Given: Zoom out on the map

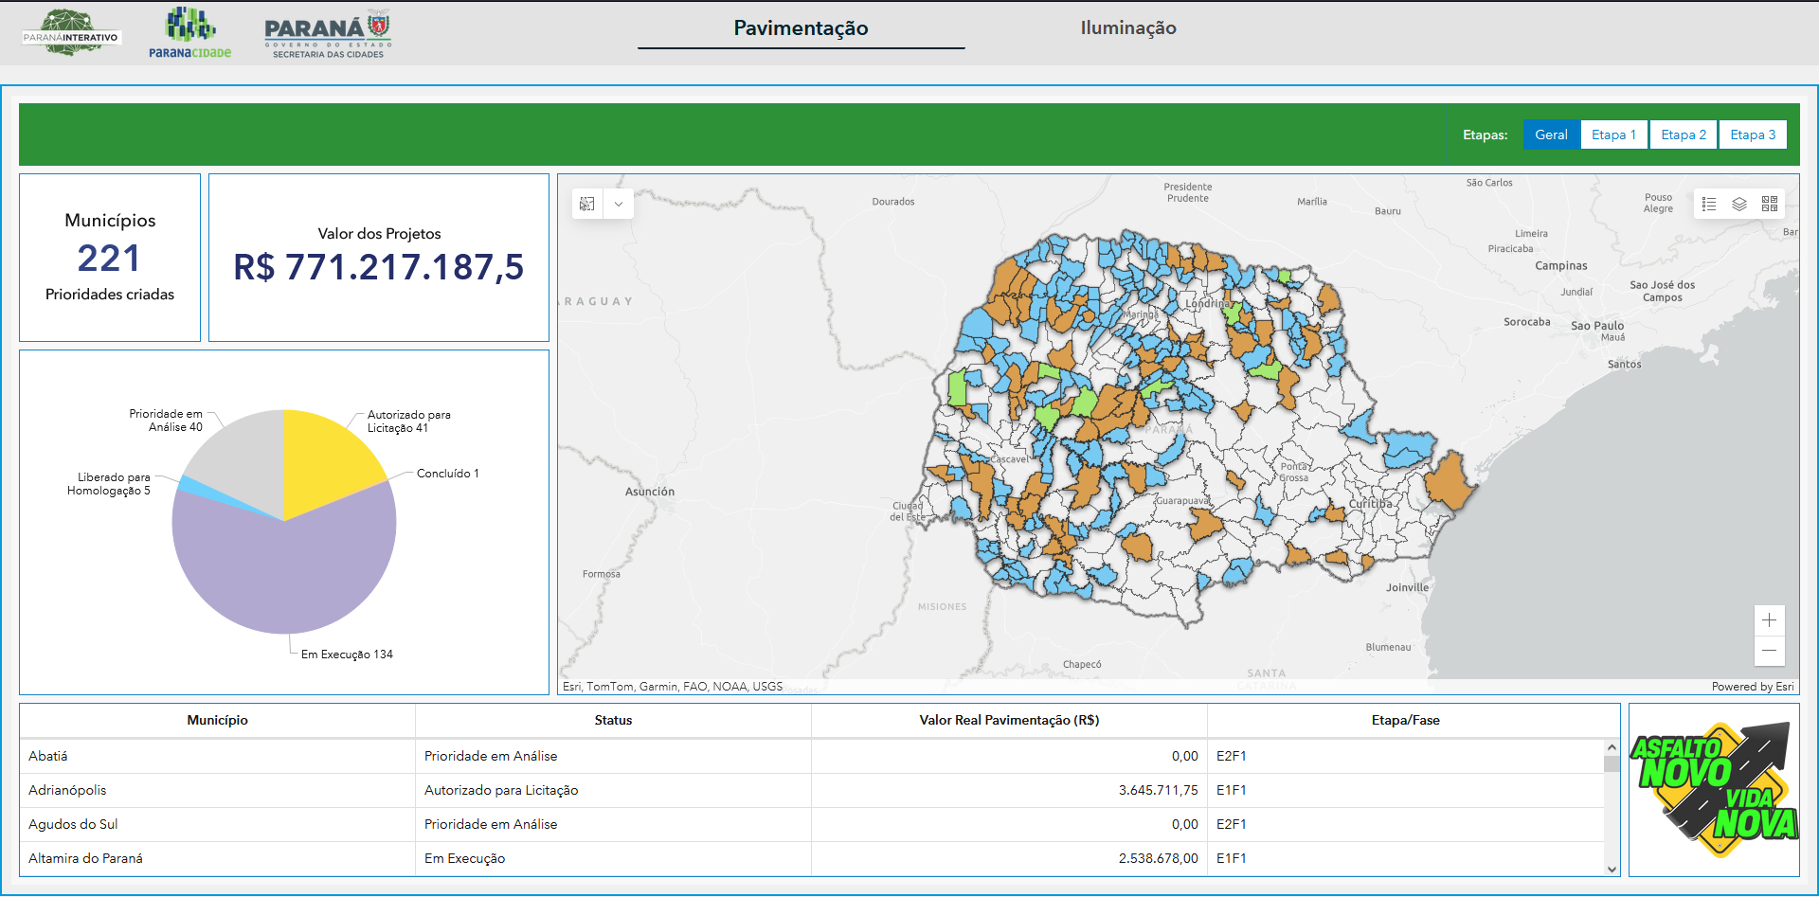Looking at the screenshot, I should tap(1769, 651).
